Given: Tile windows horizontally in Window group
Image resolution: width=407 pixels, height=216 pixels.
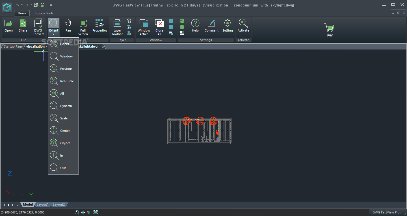Looking at the screenshot, I should point(171,27).
